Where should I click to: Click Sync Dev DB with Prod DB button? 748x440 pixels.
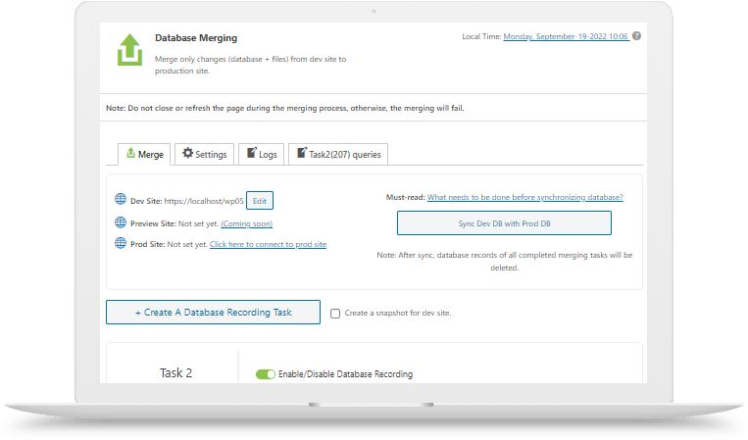pyautogui.click(x=504, y=223)
